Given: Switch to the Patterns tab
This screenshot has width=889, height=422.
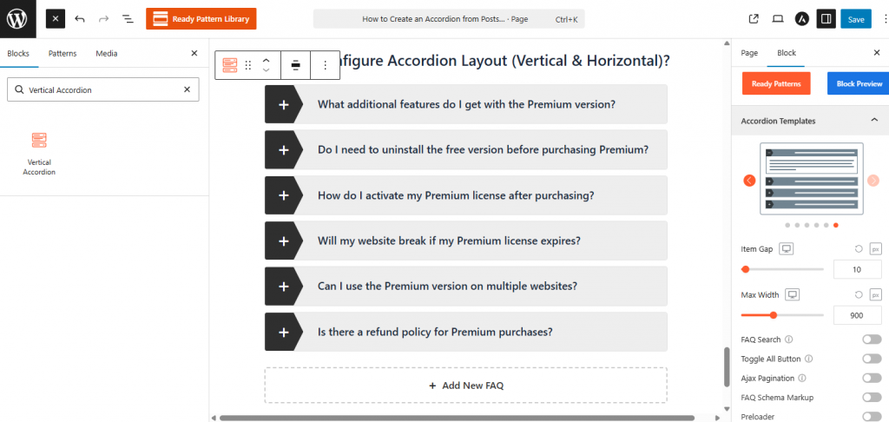Looking at the screenshot, I should [63, 53].
